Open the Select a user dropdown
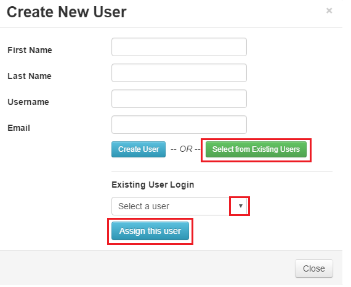351x287 pixels. (180, 206)
